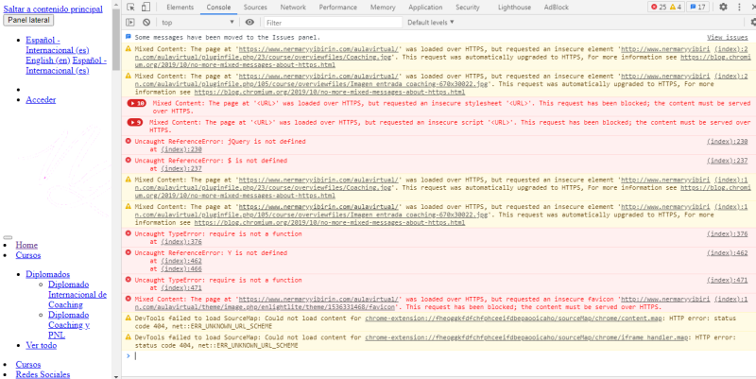The height and width of the screenshot is (379, 756).
Task: Click the red error icon beside jQuery error
Action: point(129,141)
